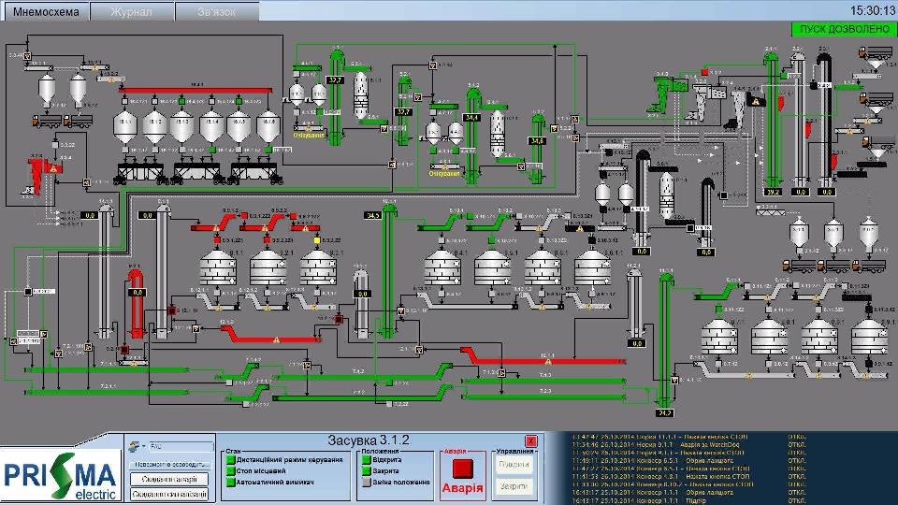Viewport: 898px width, 505px height.
Task: Select silo 16.1.6
Action: (268, 127)
